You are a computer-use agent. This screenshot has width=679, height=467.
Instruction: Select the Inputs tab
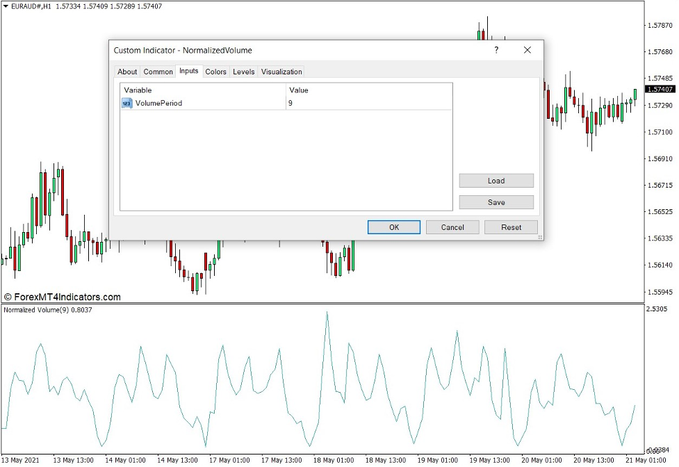point(188,72)
